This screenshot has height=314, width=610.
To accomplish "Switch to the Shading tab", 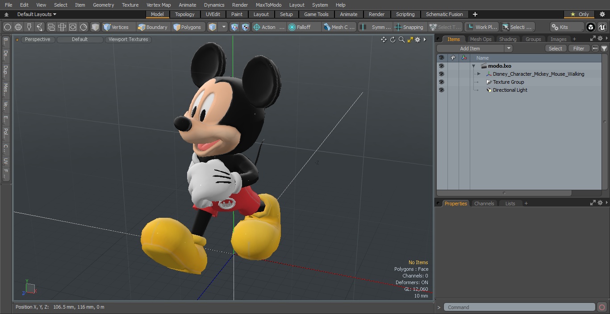I will pyautogui.click(x=508, y=39).
